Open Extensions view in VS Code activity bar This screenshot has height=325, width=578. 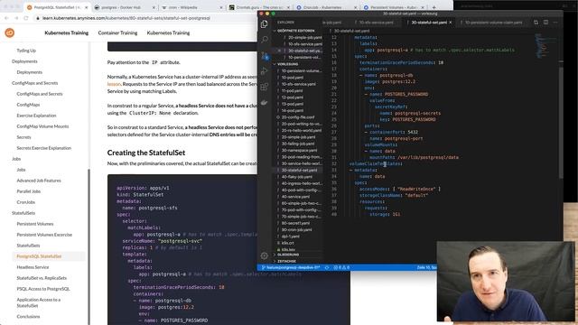tap(264, 87)
